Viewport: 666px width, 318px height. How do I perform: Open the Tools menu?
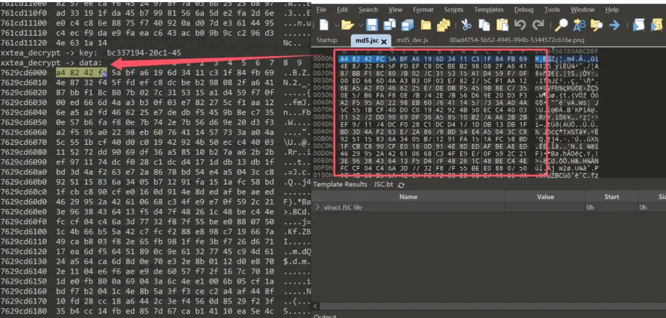pyautogui.click(x=552, y=10)
